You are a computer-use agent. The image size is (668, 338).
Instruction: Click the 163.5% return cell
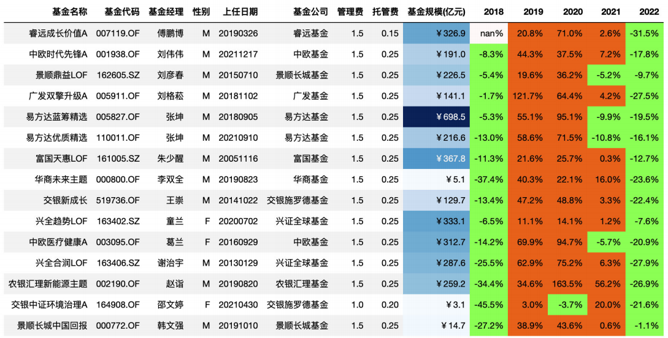click(569, 284)
